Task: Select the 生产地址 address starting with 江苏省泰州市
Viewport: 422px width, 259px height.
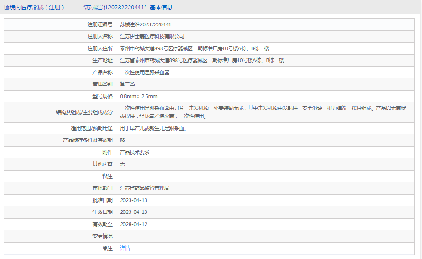Action: point(202,60)
